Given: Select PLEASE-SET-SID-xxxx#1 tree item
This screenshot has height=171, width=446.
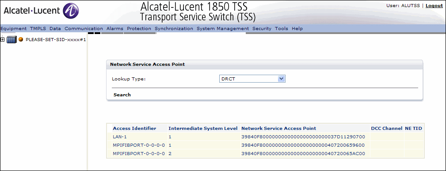Looking at the screenshot, I should click(56, 40).
